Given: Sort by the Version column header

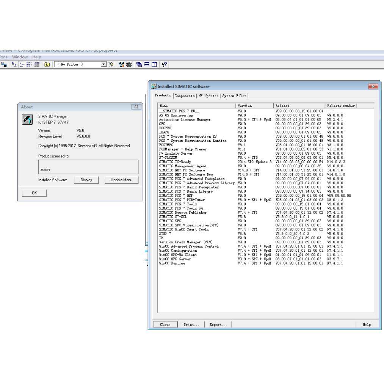Looking at the screenshot, I should coord(255,106).
